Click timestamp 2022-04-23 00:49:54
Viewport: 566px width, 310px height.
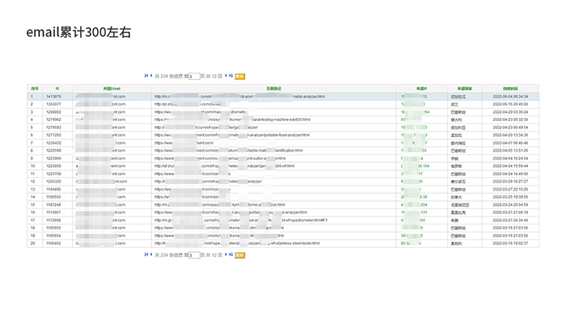point(510,128)
